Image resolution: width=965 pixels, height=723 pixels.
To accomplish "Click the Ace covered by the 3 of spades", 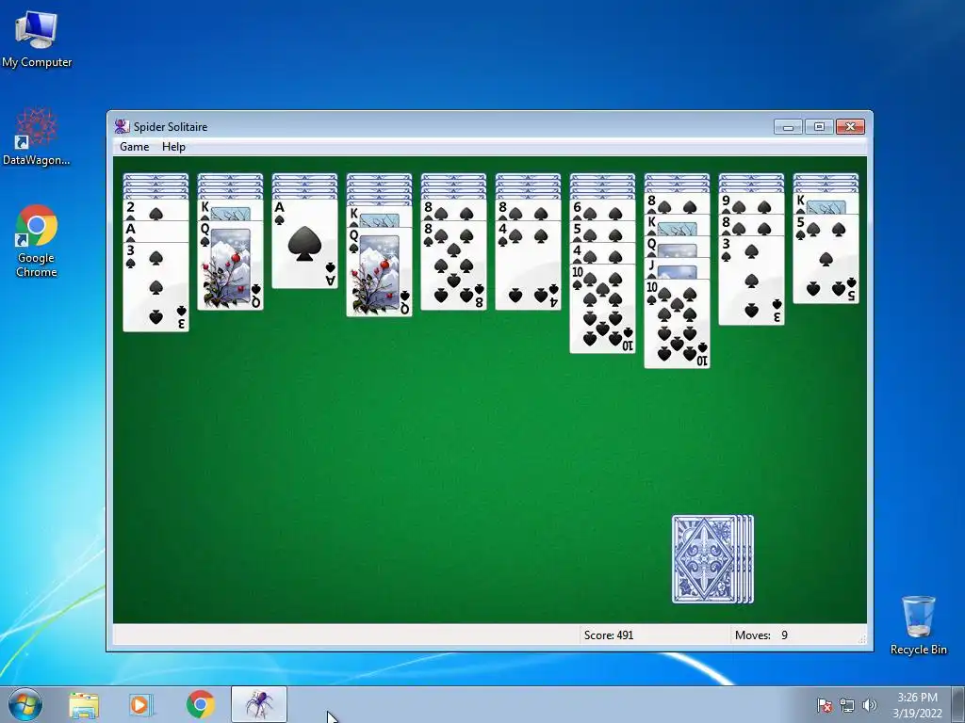I will tap(155, 232).
